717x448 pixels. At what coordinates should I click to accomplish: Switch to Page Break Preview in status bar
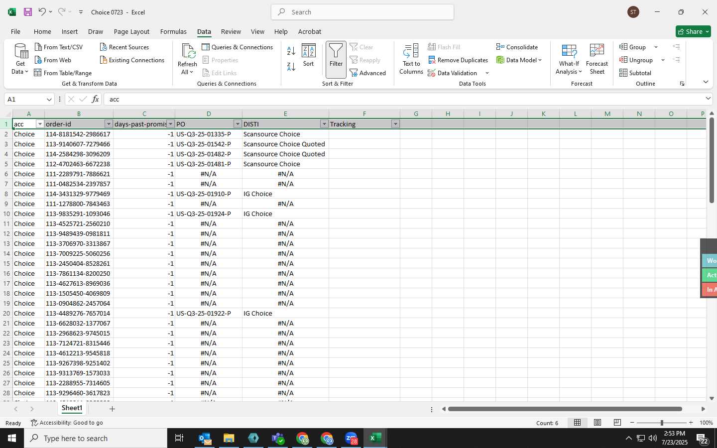(617, 423)
